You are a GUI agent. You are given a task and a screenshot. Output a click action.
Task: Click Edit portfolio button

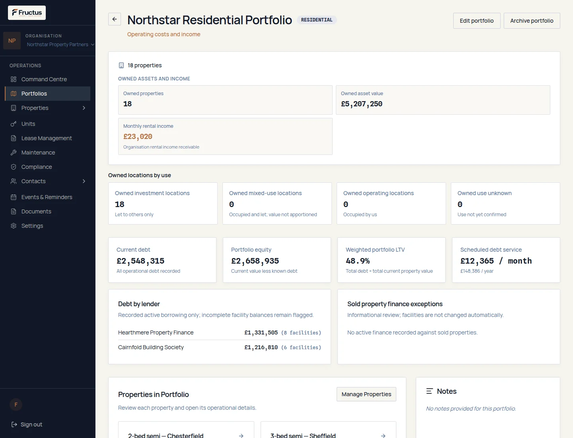(477, 21)
